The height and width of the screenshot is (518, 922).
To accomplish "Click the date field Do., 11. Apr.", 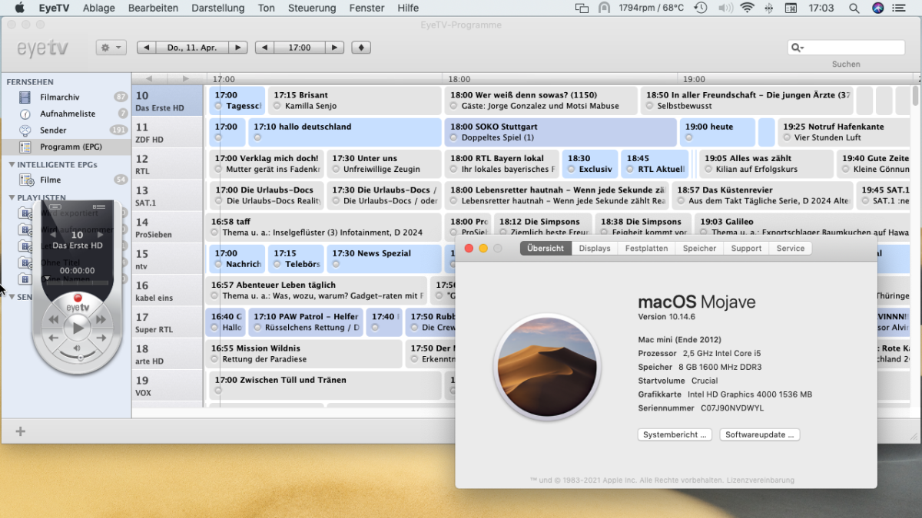I will click(x=191, y=48).
